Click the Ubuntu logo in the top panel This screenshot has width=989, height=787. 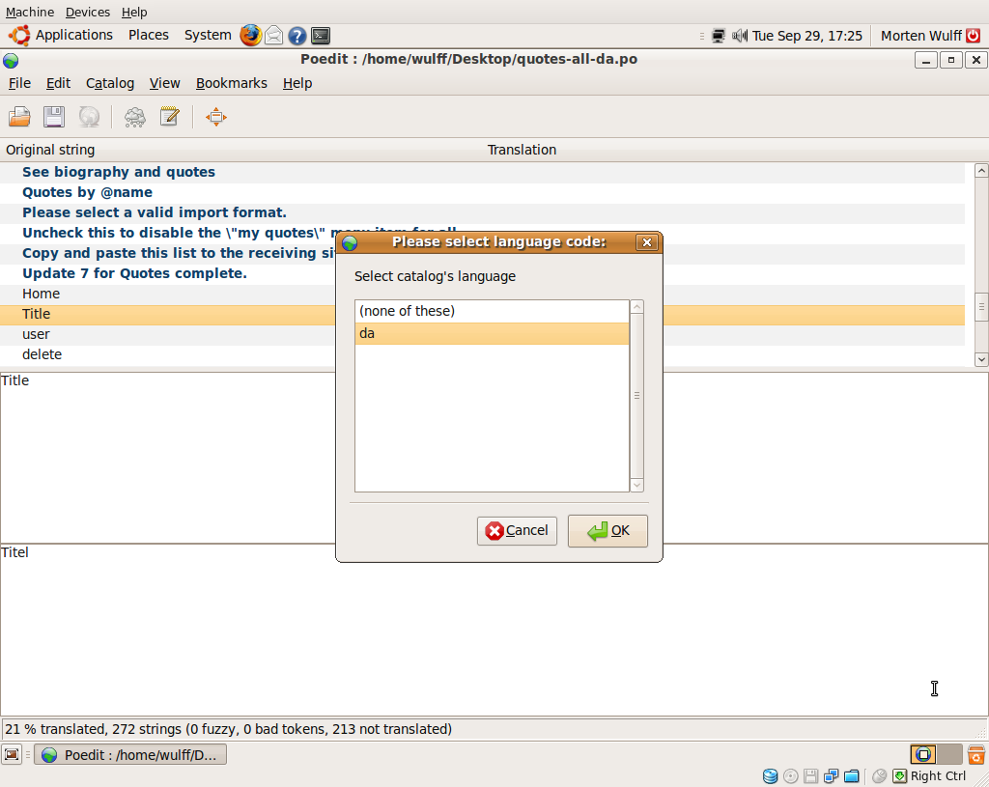click(19, 36)
